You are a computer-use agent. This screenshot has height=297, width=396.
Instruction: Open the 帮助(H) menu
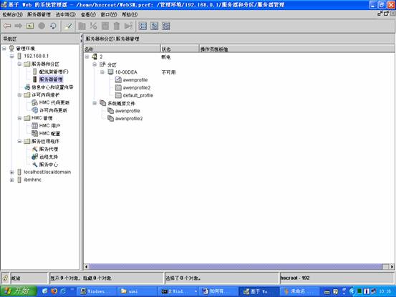130,14
